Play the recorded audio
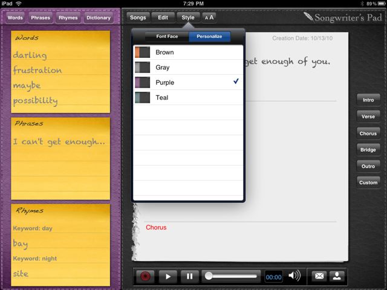 coord(168,276)
